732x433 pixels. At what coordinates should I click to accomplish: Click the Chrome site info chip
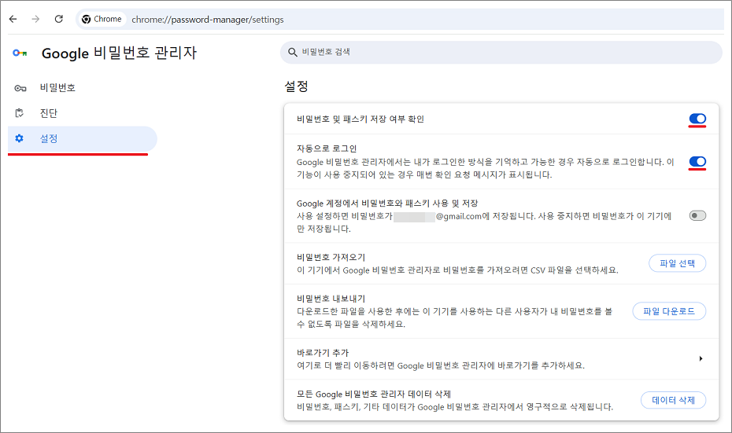tap(102, 19)
